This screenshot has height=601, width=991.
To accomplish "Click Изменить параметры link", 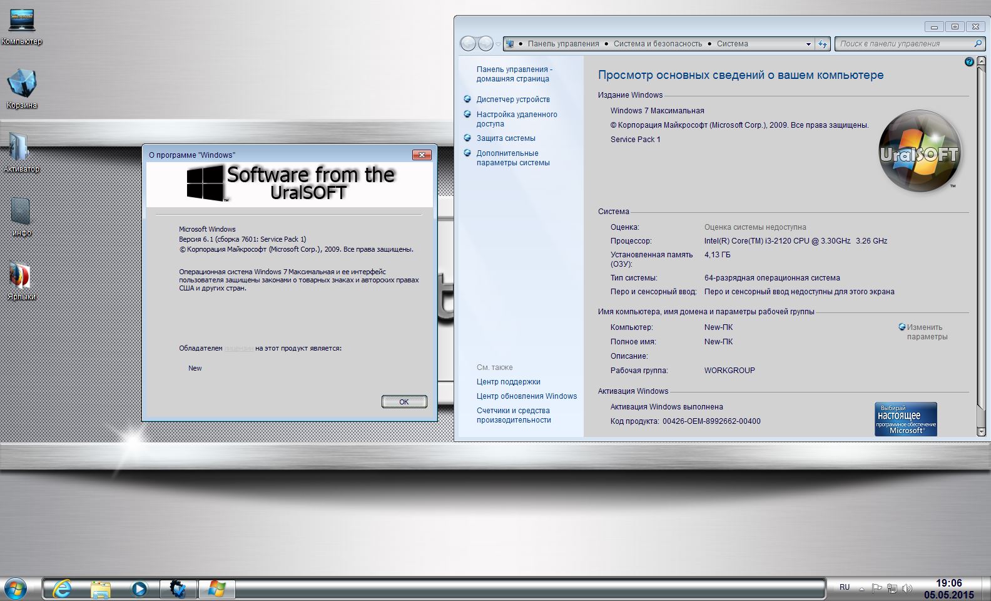I will pos(927,332).
